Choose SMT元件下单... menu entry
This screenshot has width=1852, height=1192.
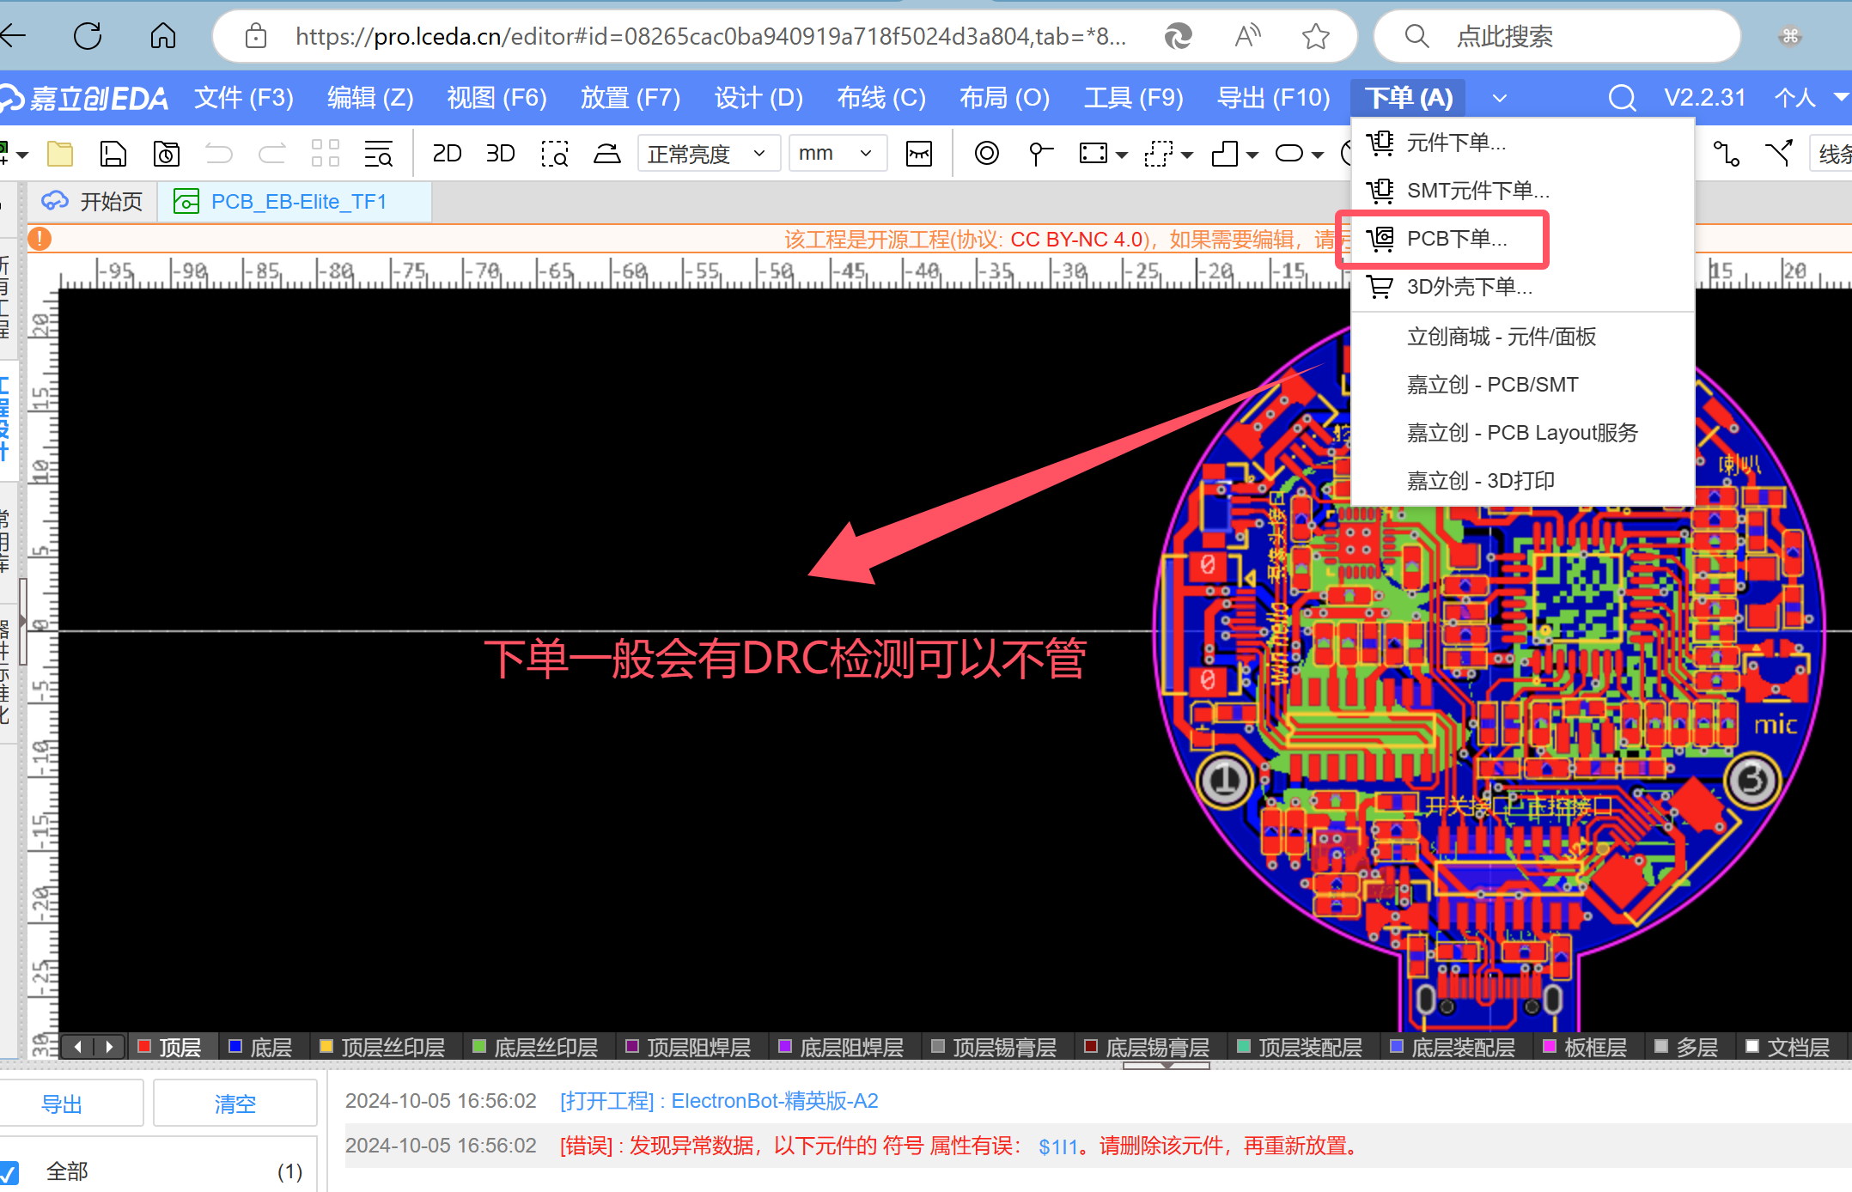[1523, 191]
